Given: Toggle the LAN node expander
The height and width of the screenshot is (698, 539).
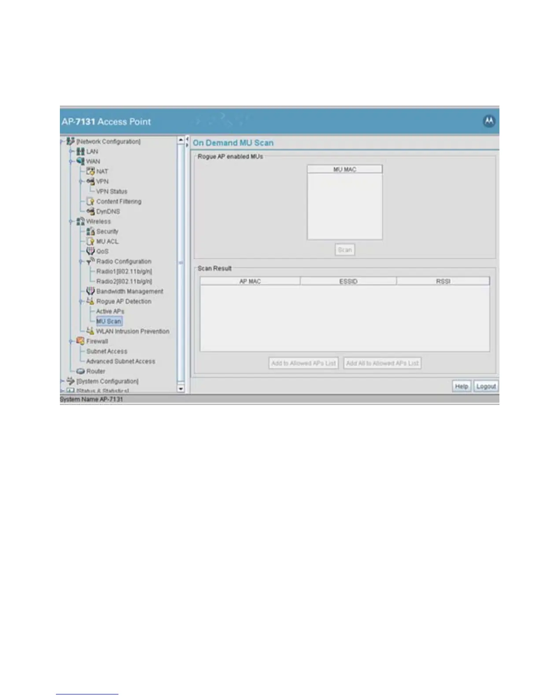Looking at the screenshot, I should (x=71, y=152).
